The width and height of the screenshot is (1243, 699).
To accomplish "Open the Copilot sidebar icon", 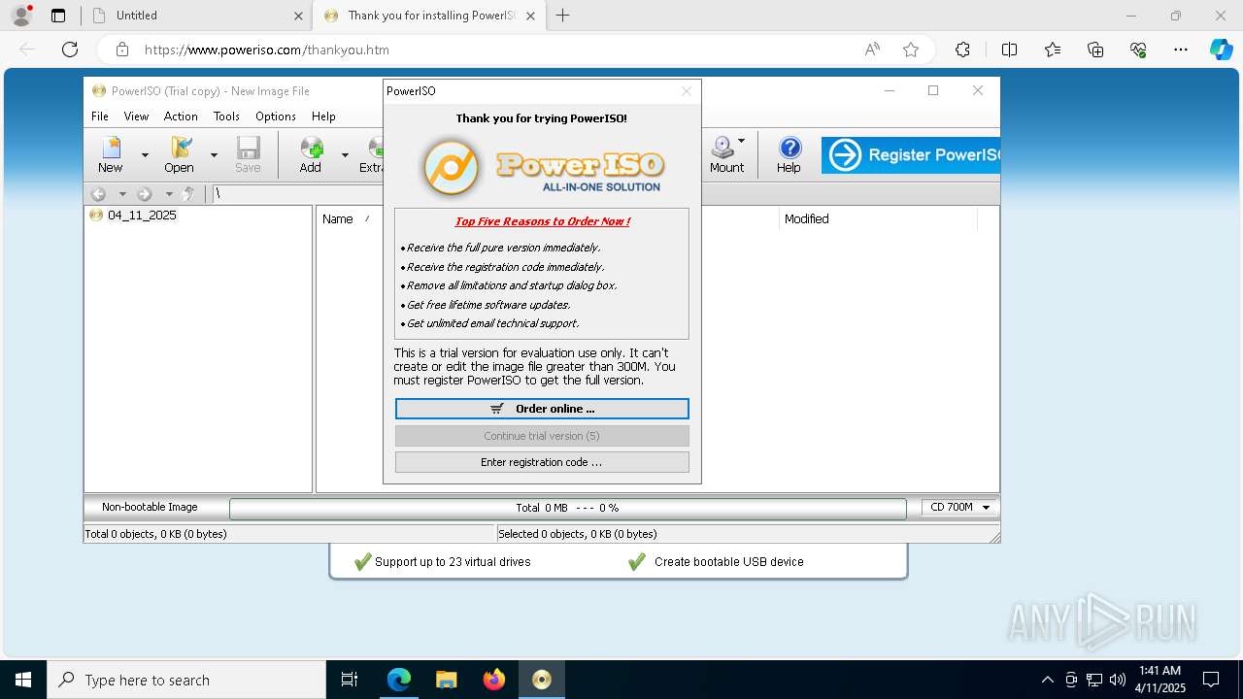I will 1221,50.
